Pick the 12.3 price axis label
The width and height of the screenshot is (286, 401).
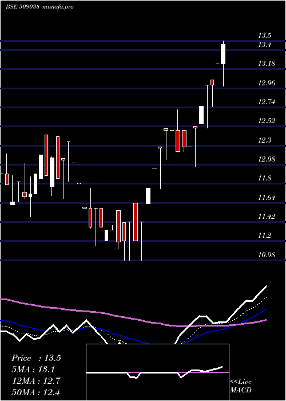264,140
